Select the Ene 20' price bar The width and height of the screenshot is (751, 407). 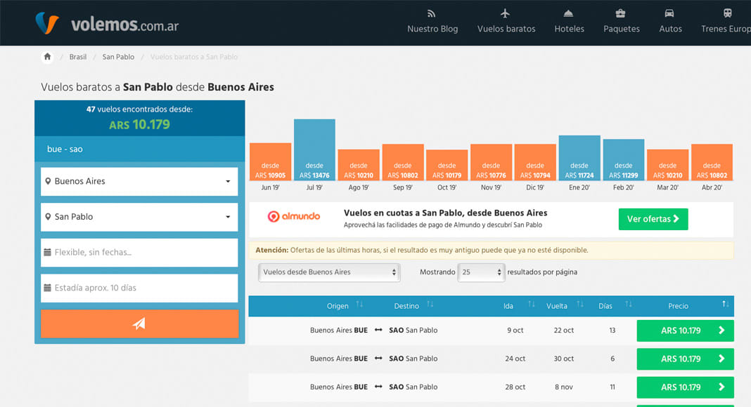point(579,158)
